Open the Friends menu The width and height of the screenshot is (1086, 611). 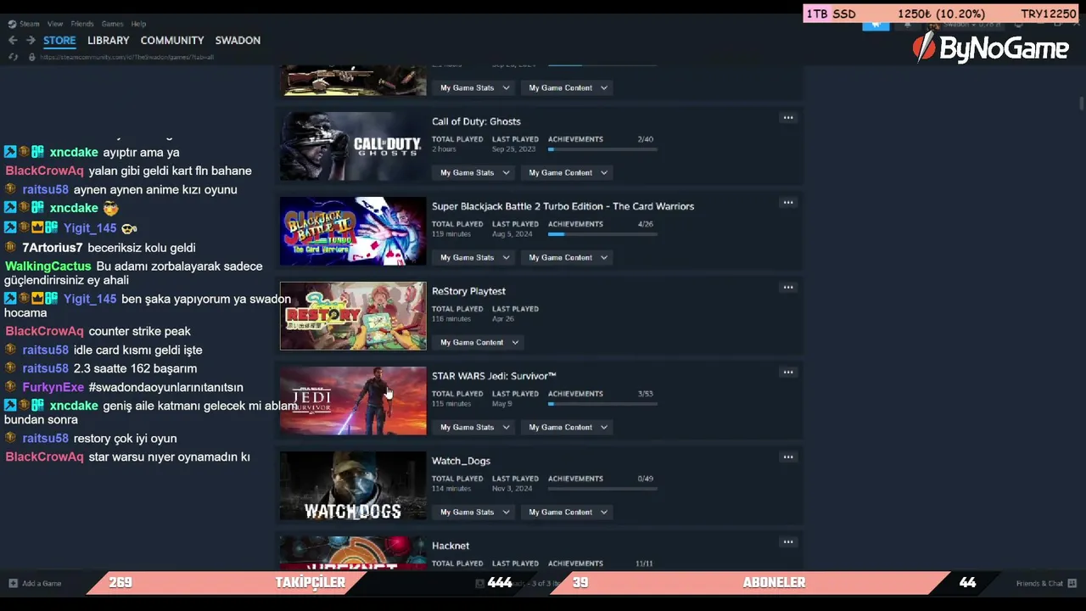click(x=82, y=24)
